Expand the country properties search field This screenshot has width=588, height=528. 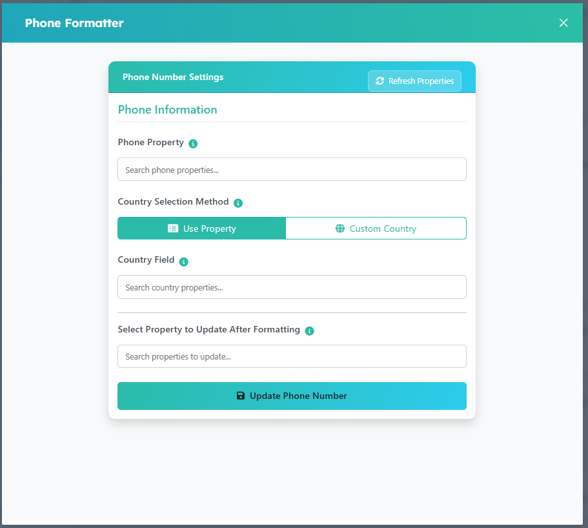tap(292, 287)
